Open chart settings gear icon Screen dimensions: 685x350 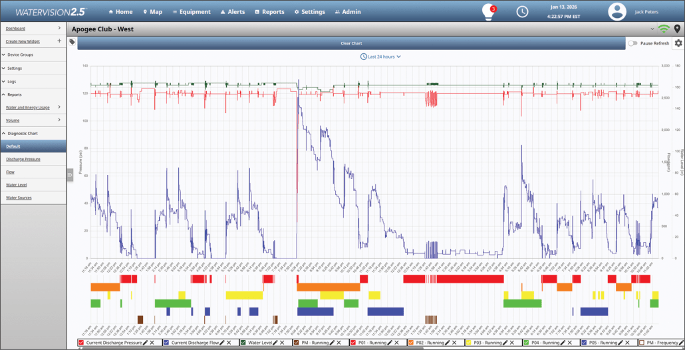pos(678,43)
